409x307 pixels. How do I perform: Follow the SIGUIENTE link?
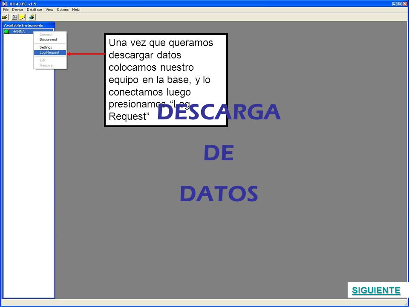tap(376, 290)
